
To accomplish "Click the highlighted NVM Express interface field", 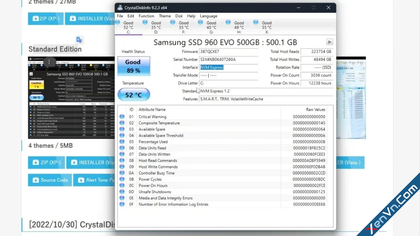I will pyautogui.click(x=229, y=67).
